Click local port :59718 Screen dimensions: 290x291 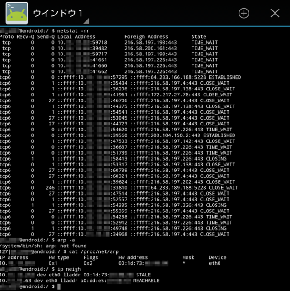click(98, 42)
